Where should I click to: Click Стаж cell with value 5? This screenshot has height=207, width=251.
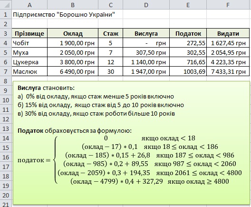click(110, 43)
